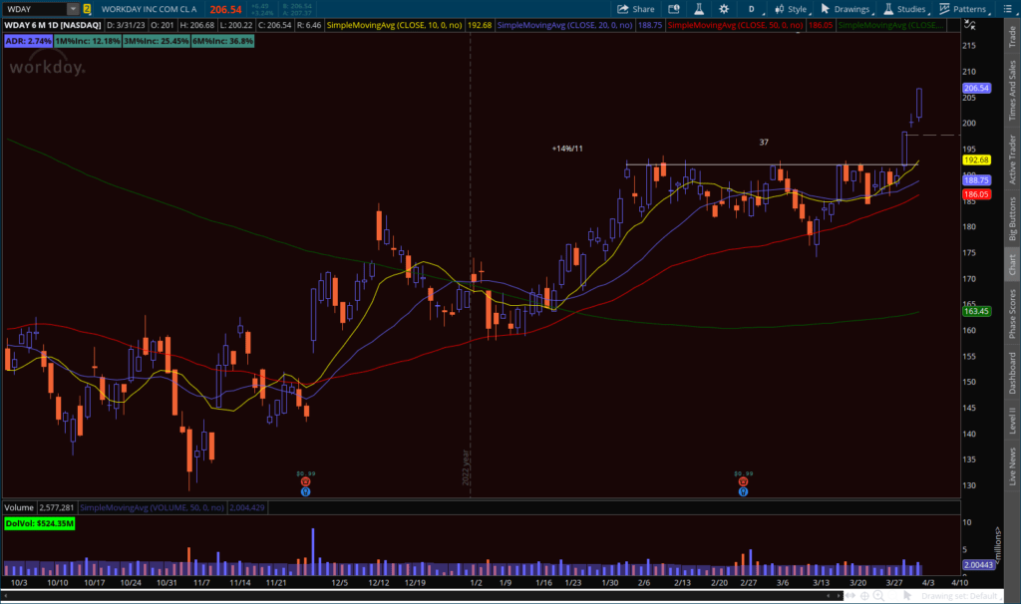The width and height of the screenshot is (1021, 604).
Task: Click the 1M%Inc: 12.18% label
Action: click(x=88, y=41)
